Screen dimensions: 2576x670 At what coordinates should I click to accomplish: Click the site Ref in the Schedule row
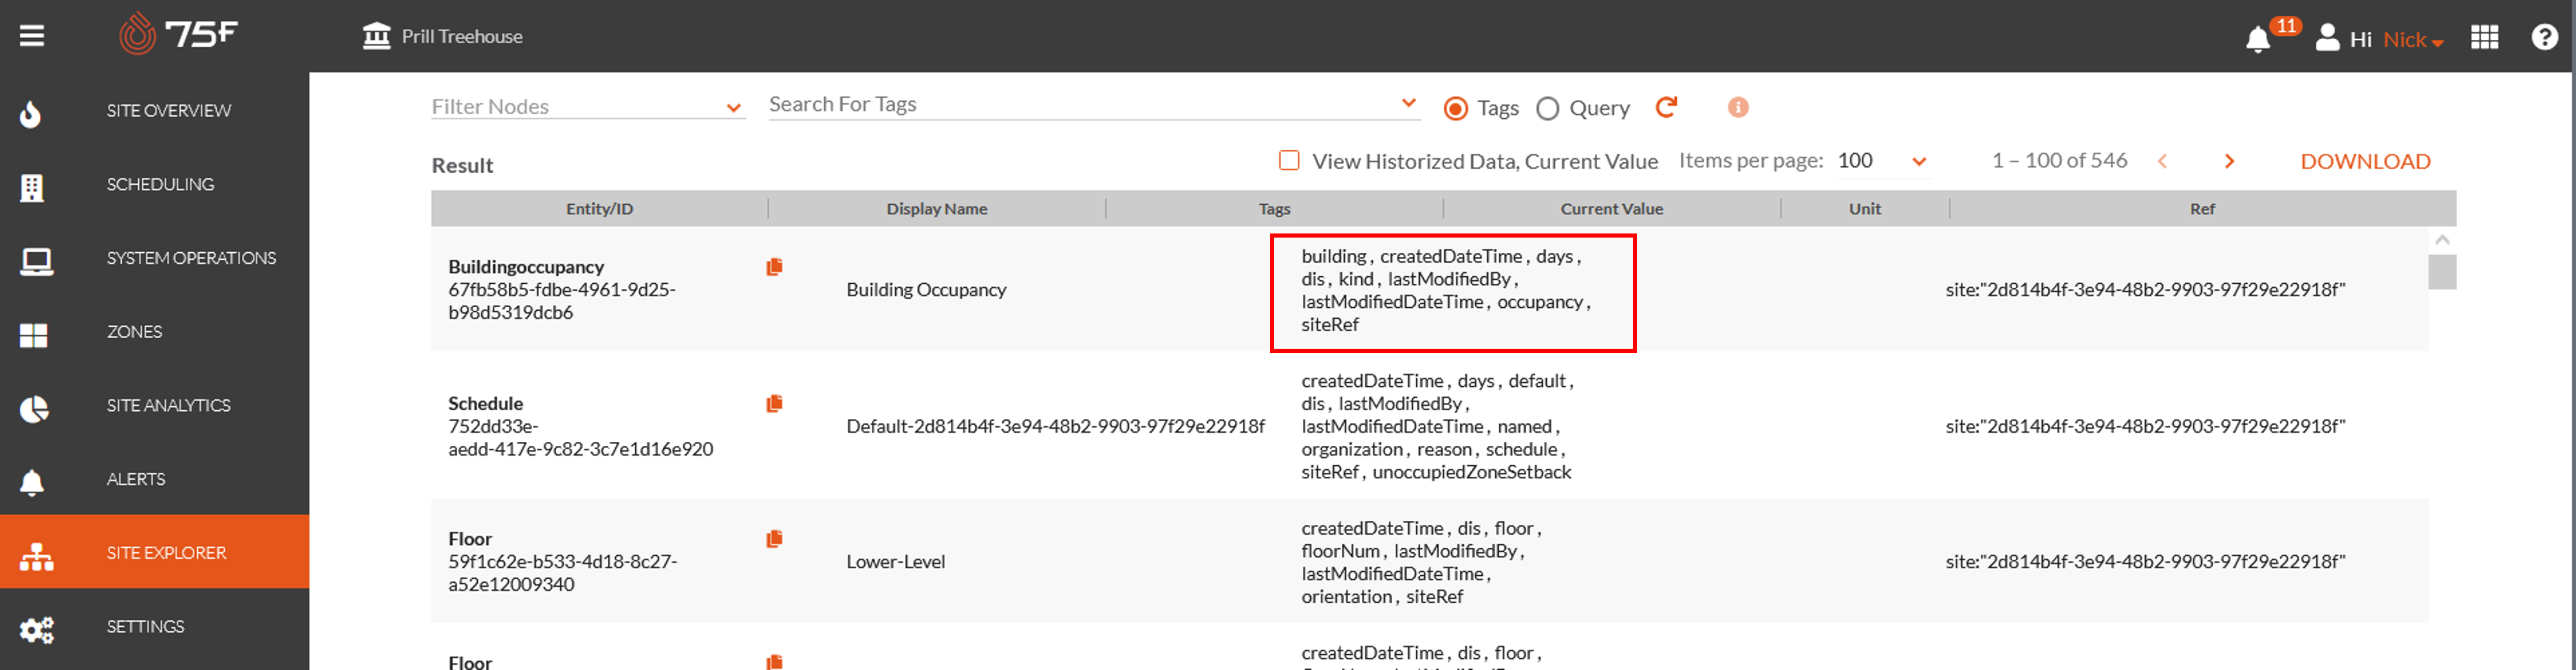tap(2145, 426)
